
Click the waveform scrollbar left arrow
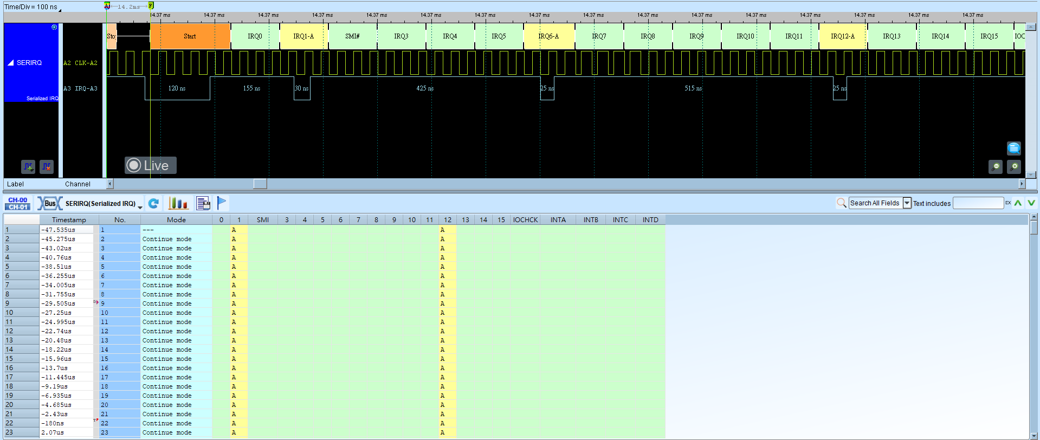[110, 184]
